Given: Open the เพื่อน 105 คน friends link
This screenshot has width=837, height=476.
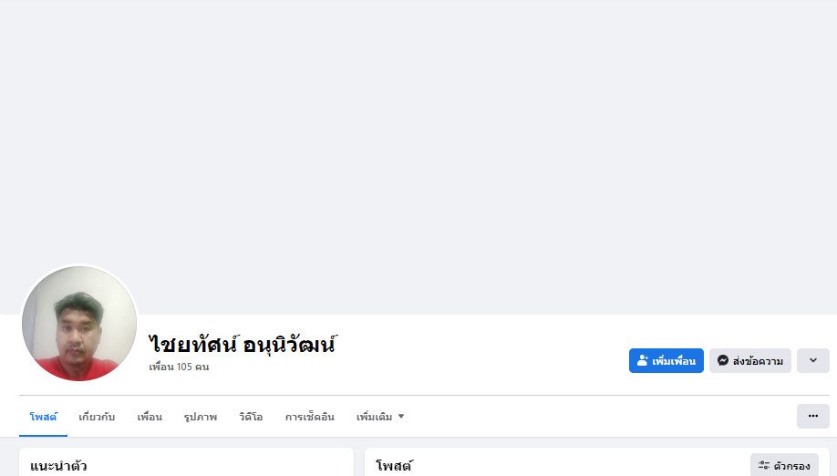Looking at the screenshot, I should [179, 367].
